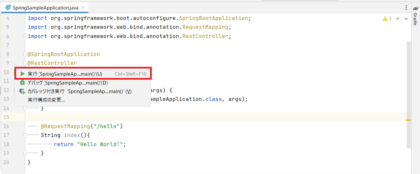Image resolution: width=420 pixels, height=174 pixels.
Task: Collapse the index() method fold at line 17
Action: pos(25,135)
